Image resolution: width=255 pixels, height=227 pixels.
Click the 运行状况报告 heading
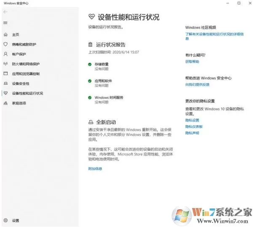tap(110, 45)
